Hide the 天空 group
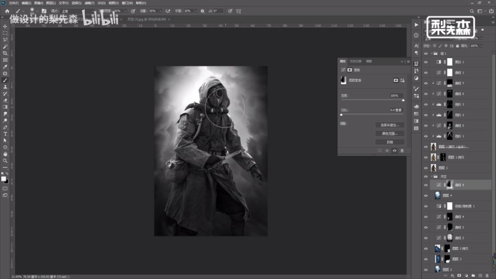This screenshot has height=279, width=496. coord(426,177)
